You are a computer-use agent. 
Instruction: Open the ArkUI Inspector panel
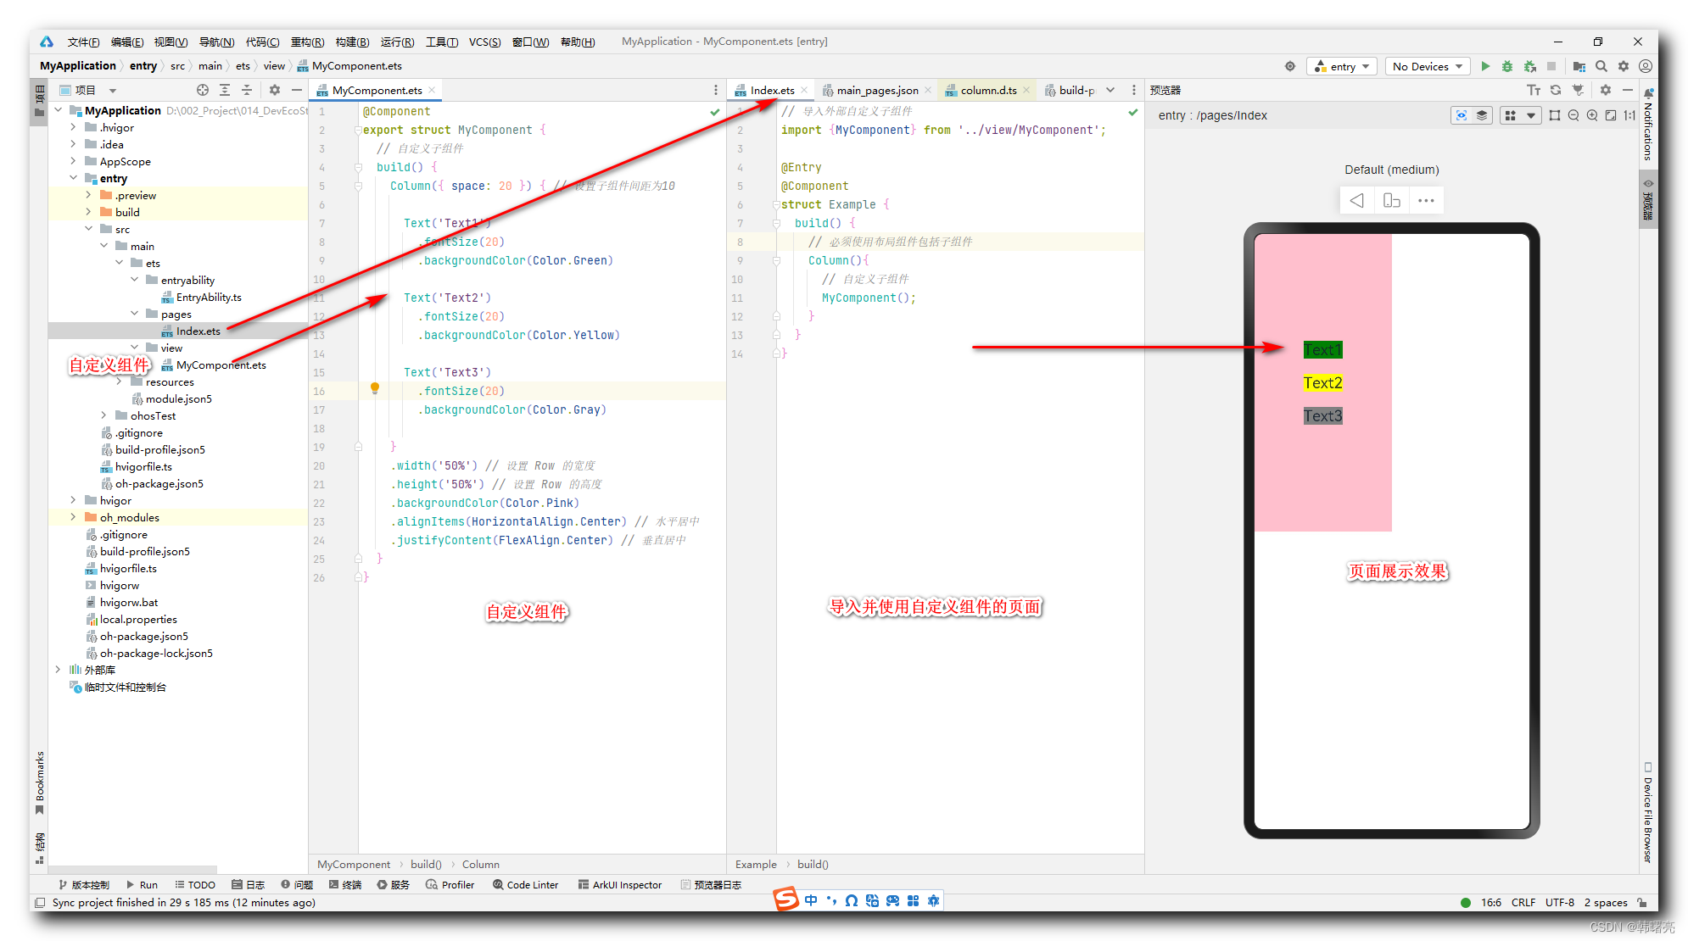620,884
